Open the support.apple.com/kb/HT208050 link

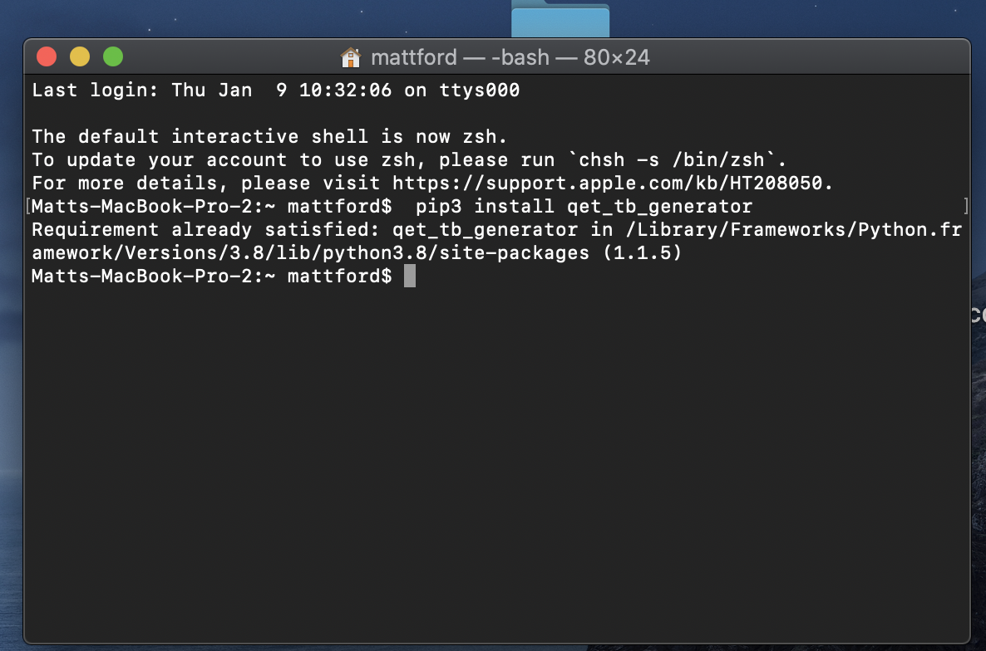[610, 184]
